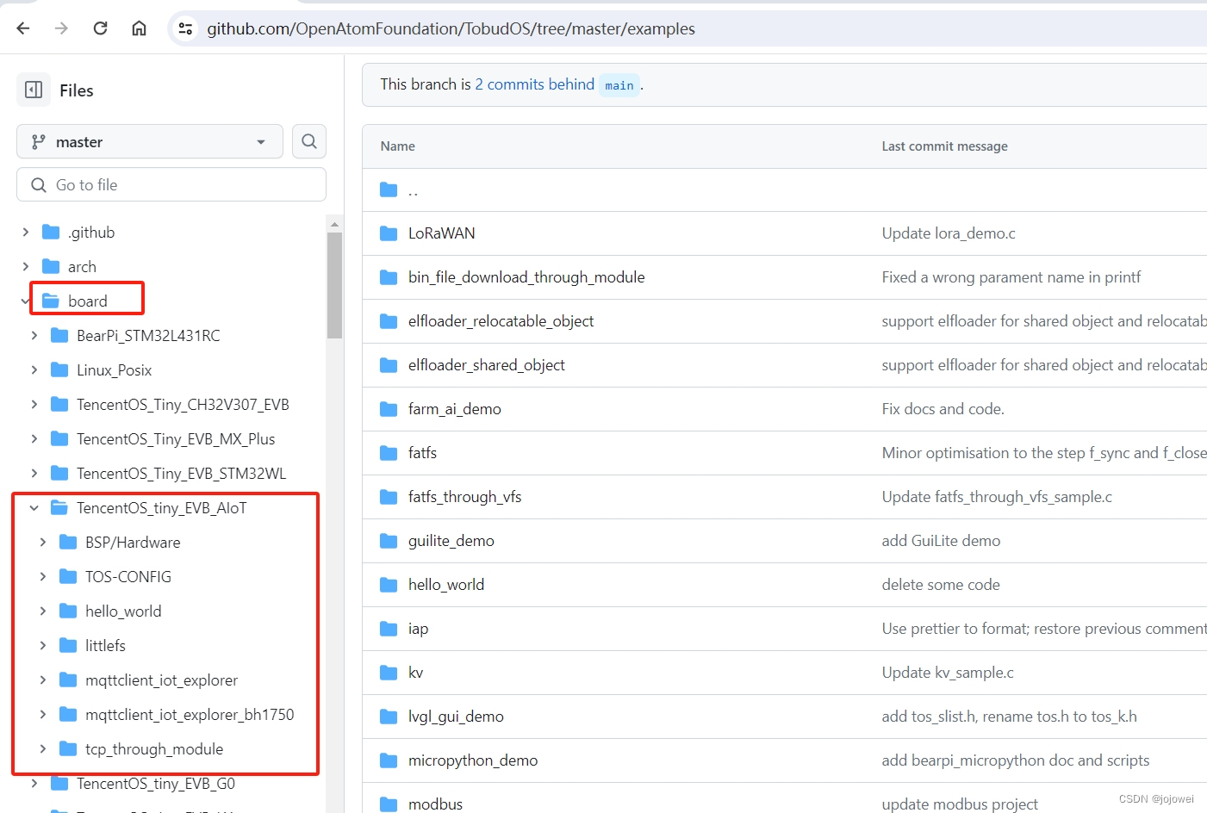The image size is (1207, 813).
Task: Click folder icon beside LoRaWAN
Action: pos(389,233)
